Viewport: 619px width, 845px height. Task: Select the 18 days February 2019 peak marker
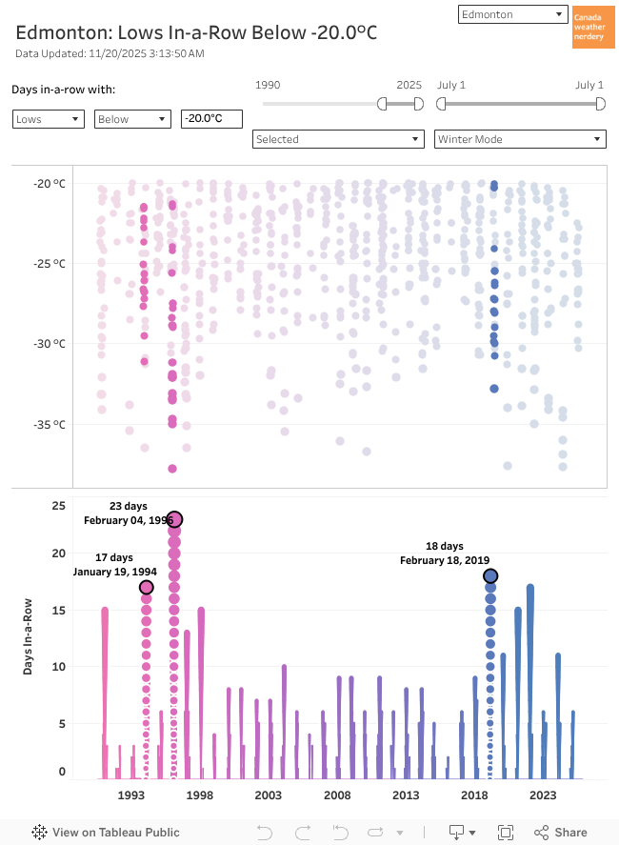[490, 575]
